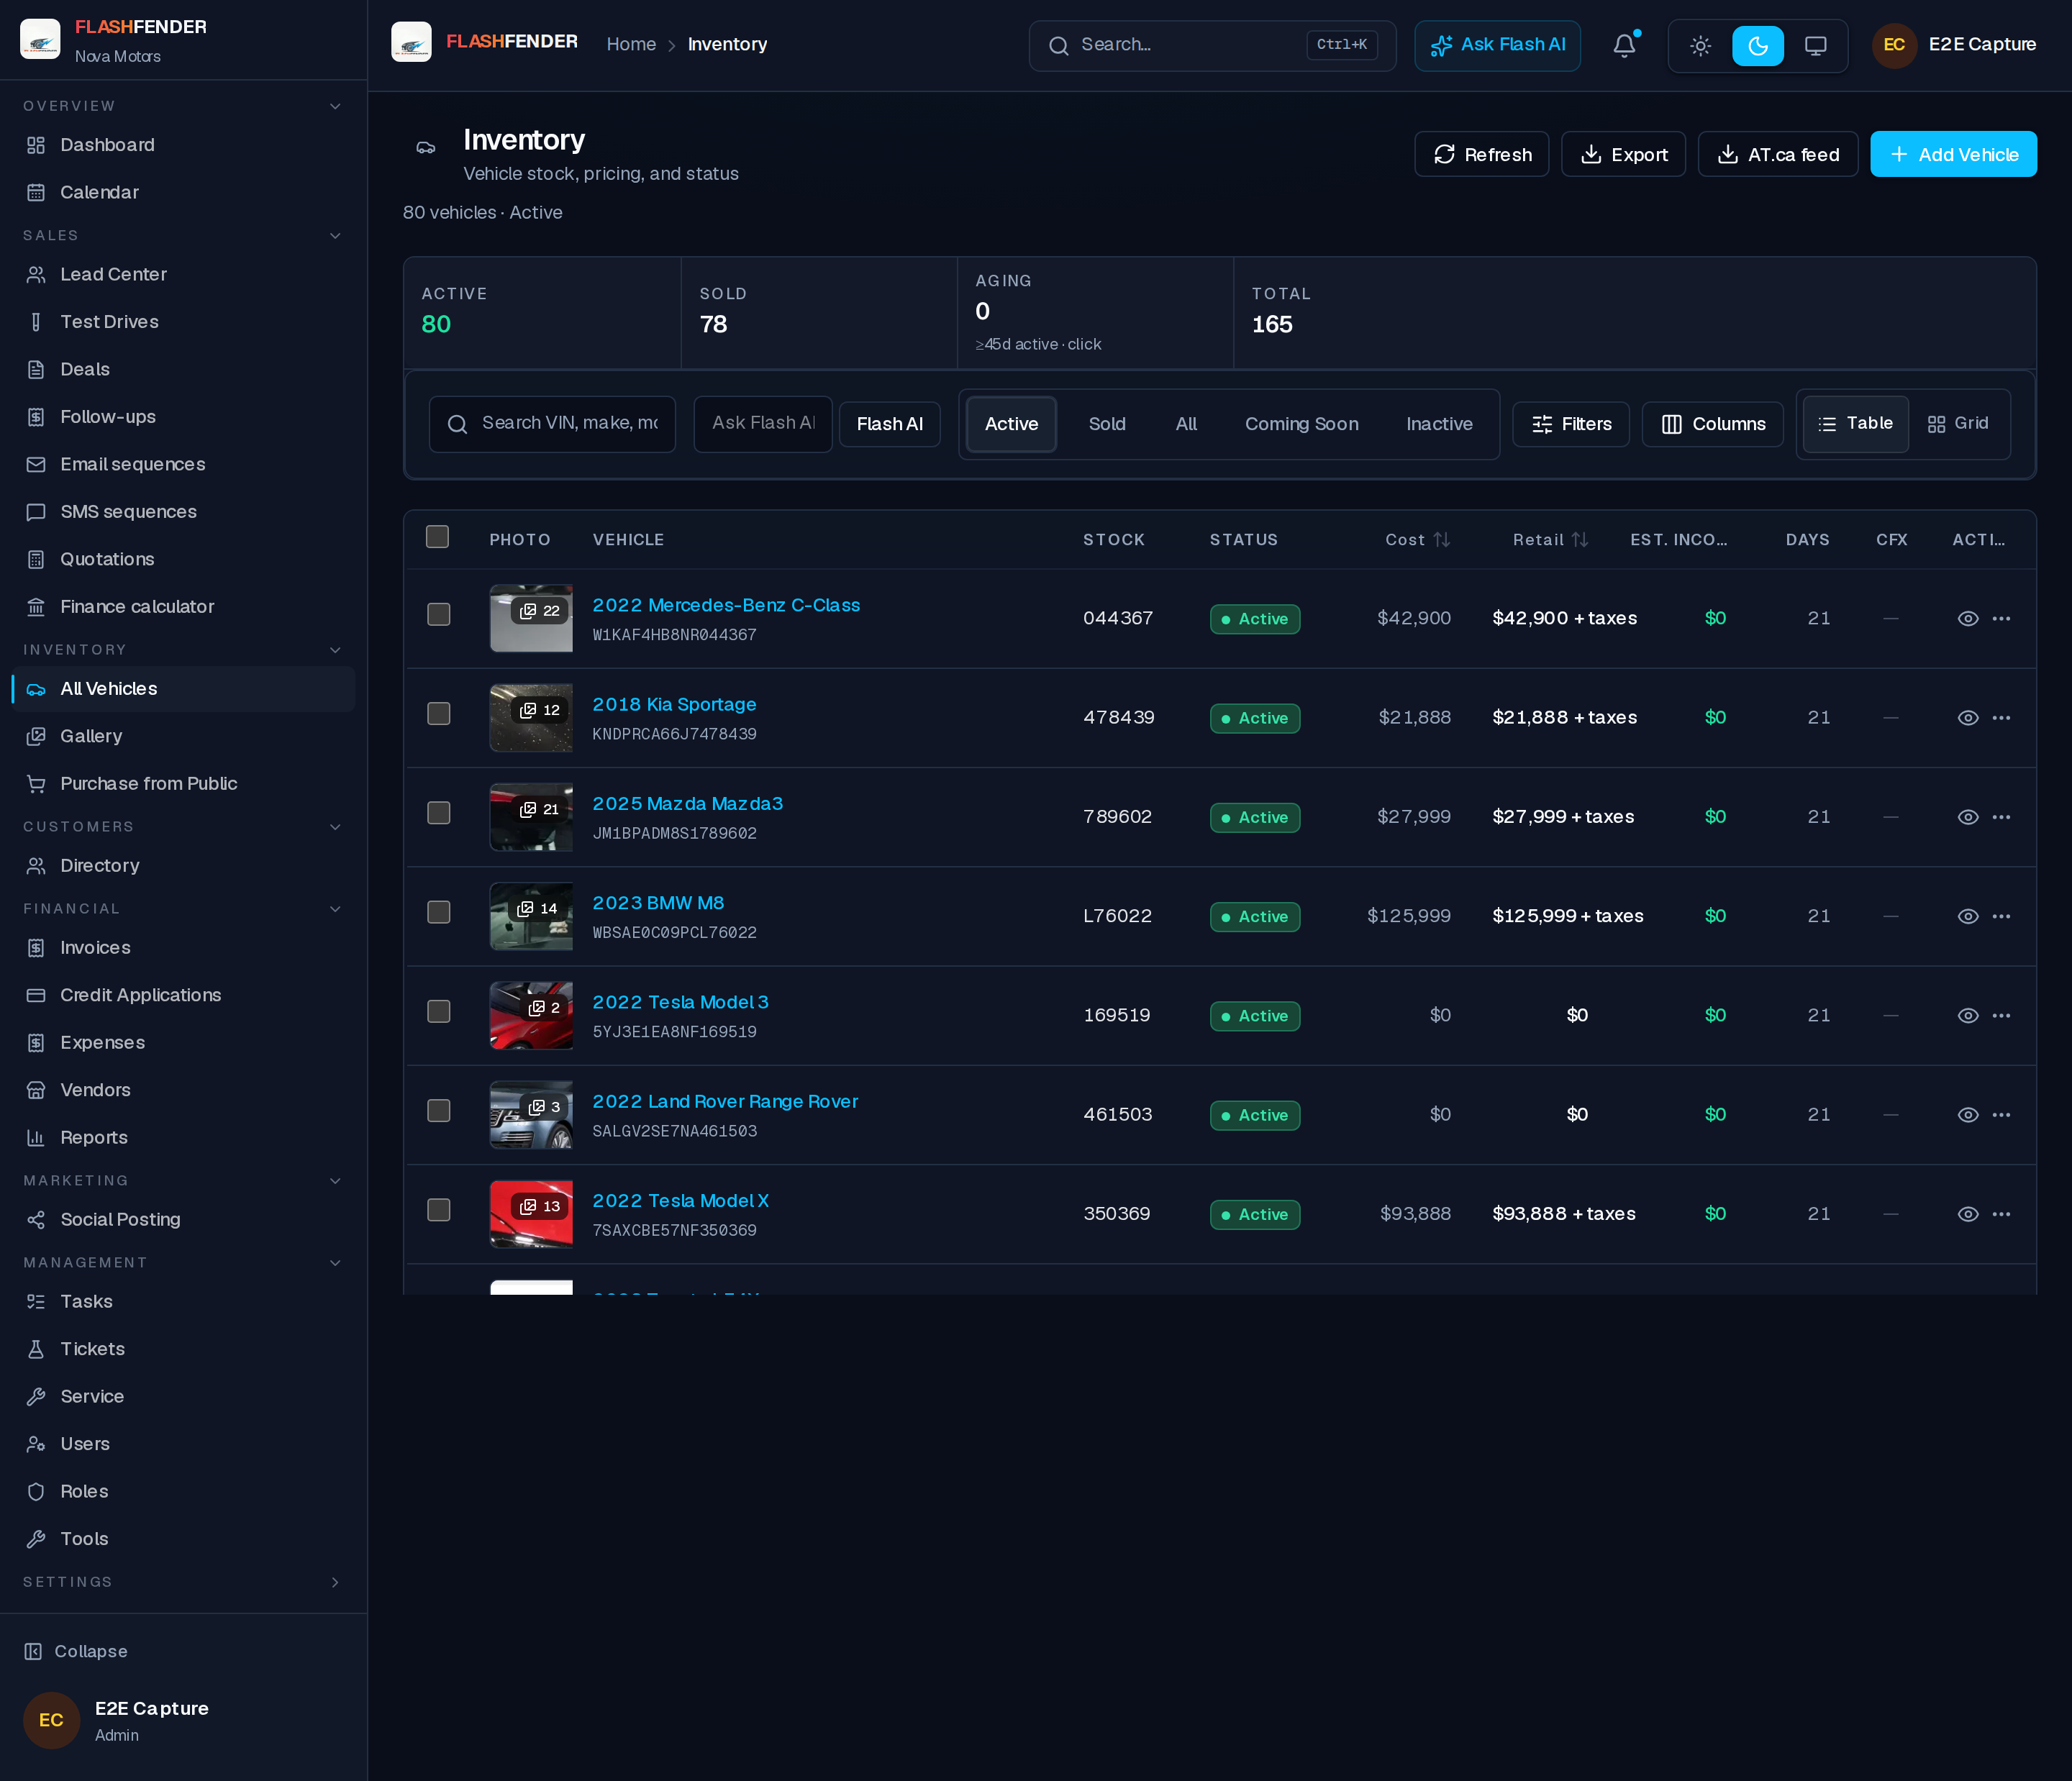This screenshot has height=1781, width=2072.
Task: Switch to the Coming Soon tab
Action: (x=1301, y=424)
